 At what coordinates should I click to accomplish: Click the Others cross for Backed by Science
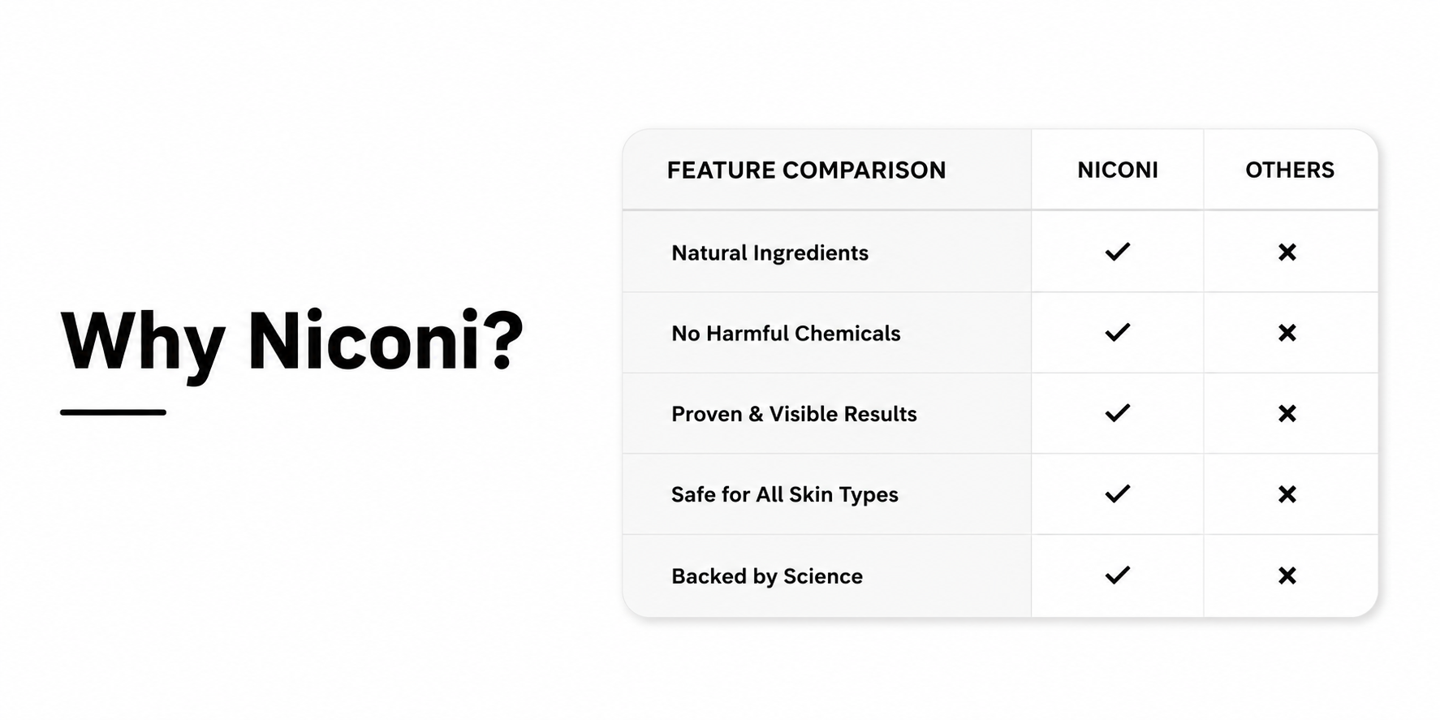pyautogui.click(x=1287, y=576)
